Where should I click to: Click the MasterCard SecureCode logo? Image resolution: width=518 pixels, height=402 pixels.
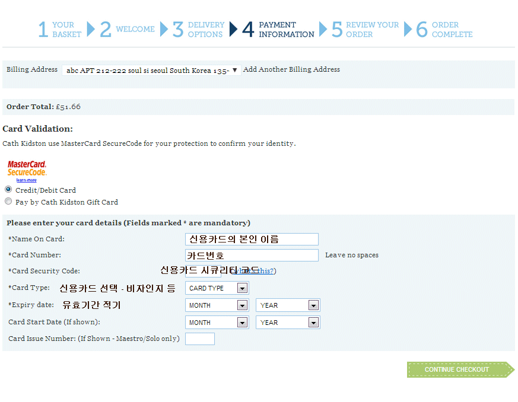coord(27,168)
